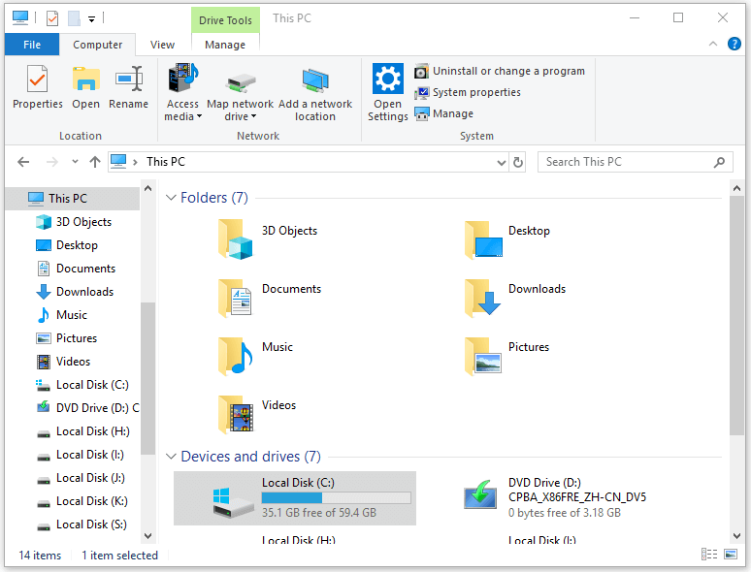Click the search magnifier icon
Screen dimensions: 751x572
[719, 162]
